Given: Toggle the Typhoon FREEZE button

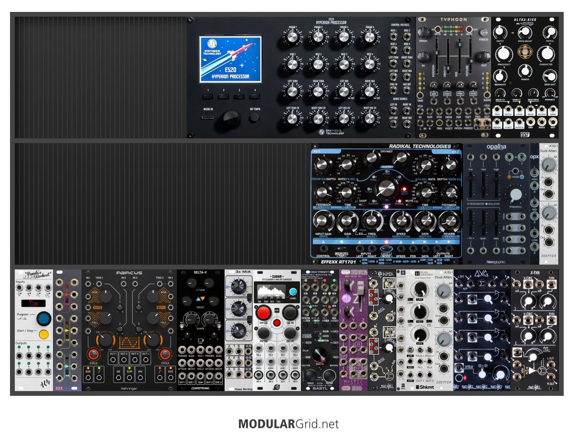Looking at the screenshot, I should (x=483, y=33).
